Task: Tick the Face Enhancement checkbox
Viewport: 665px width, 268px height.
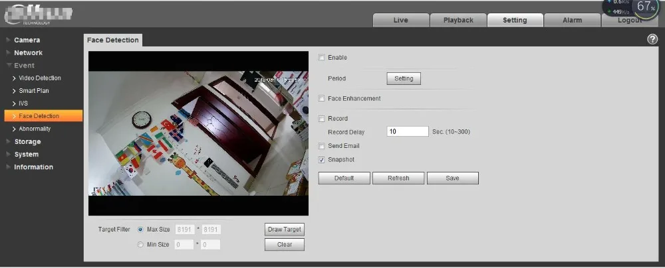Action: (321, 99)
